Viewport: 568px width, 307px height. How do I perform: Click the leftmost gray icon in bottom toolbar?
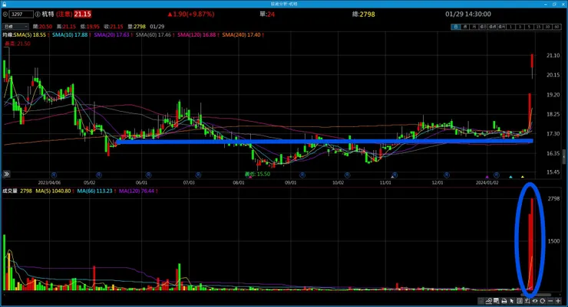pyautogui.click(x=480, y=301)
